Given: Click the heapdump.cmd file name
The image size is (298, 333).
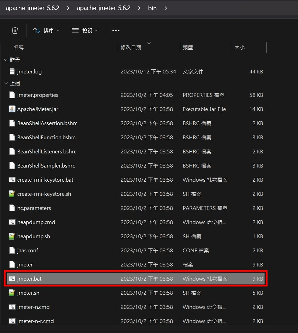Looking at the screenshot, I should (36, 222).
